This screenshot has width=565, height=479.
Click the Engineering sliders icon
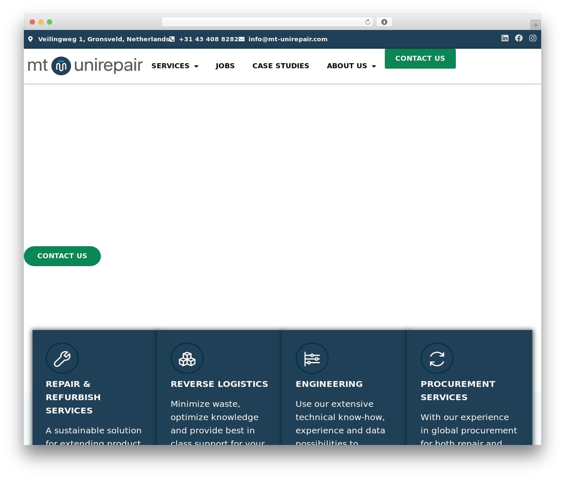312,358
